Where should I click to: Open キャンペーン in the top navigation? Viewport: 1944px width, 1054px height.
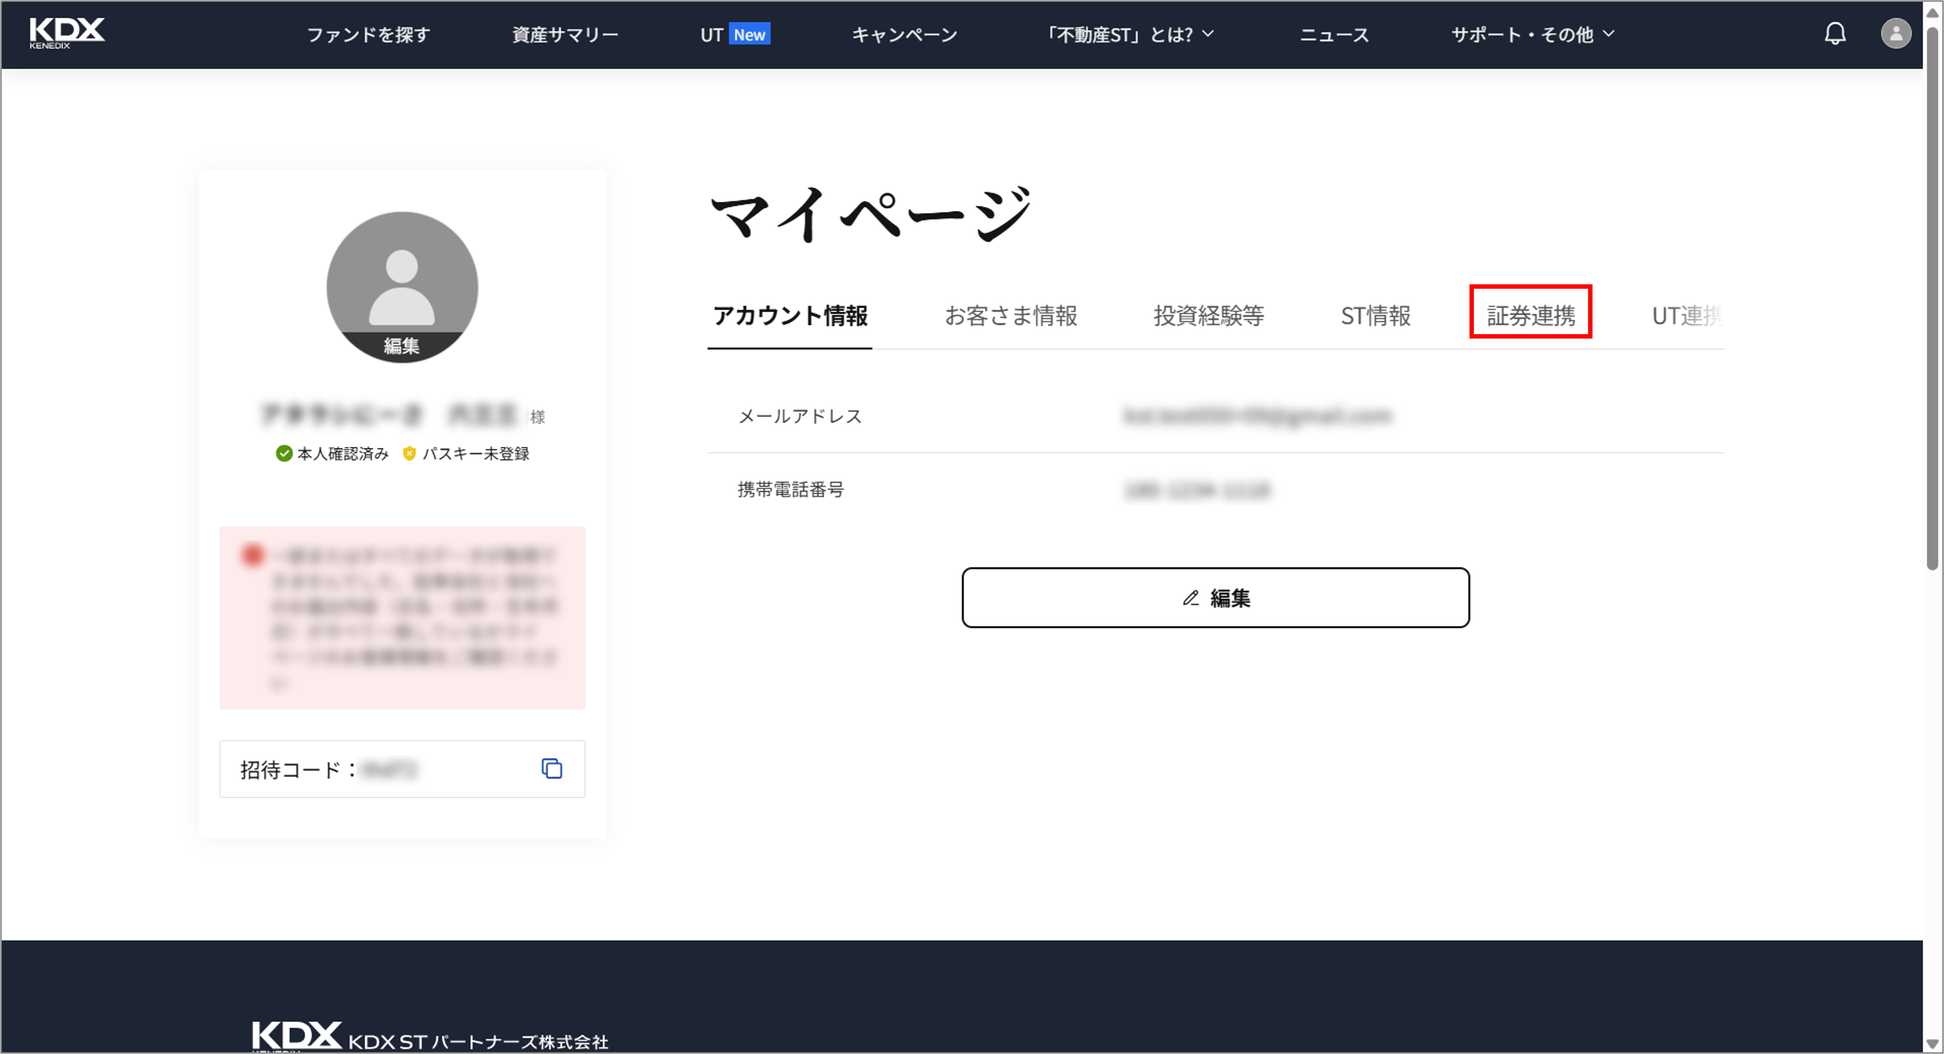pyautogui.click(x=904, y=35)
